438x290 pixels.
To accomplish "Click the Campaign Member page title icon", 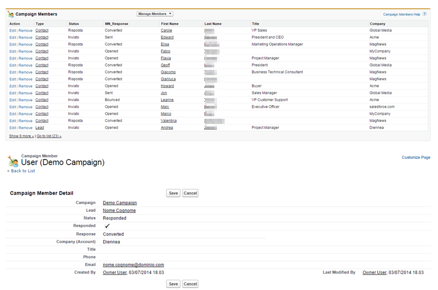I will tap(13, 161).
